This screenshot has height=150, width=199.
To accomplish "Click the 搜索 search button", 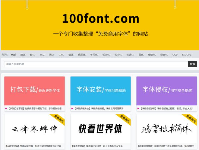I will 192,64.
